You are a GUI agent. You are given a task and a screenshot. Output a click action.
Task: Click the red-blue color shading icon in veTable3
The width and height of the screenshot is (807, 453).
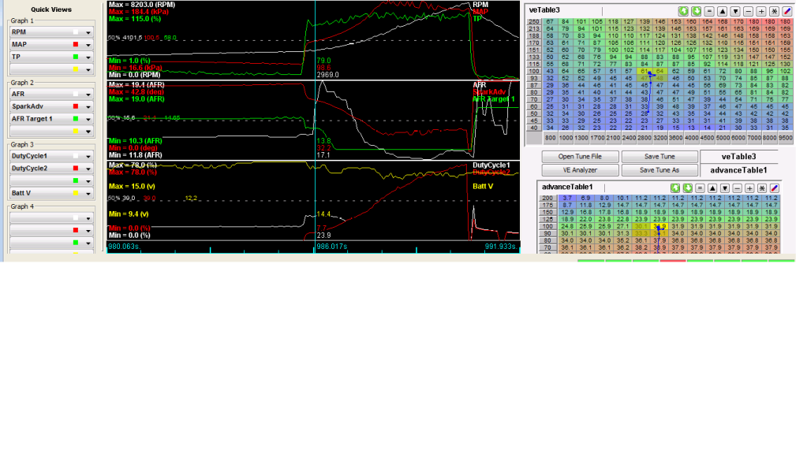[x=787, y=11]
